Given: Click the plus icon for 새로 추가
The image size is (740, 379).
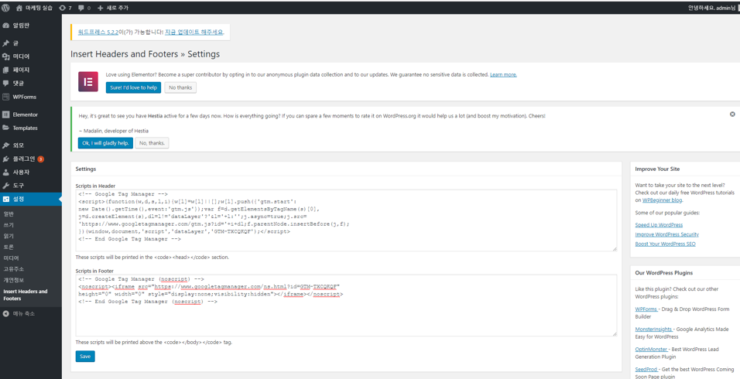Looking at the screenshot, I should coord(100,8).
